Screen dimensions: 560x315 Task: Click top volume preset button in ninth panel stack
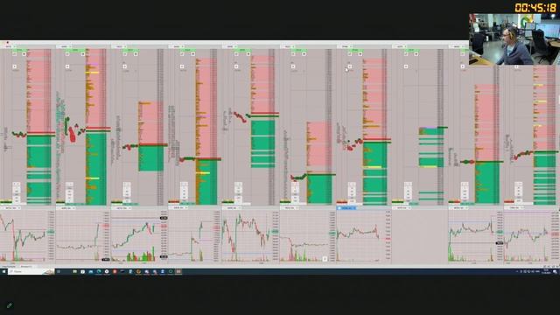tap(465, 185)
